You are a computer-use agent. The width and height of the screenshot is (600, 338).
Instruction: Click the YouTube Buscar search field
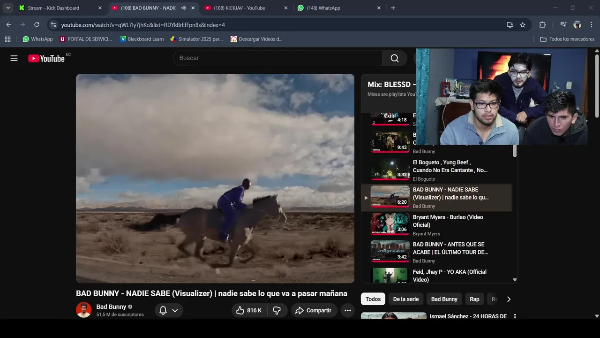(x=277, y=58)
